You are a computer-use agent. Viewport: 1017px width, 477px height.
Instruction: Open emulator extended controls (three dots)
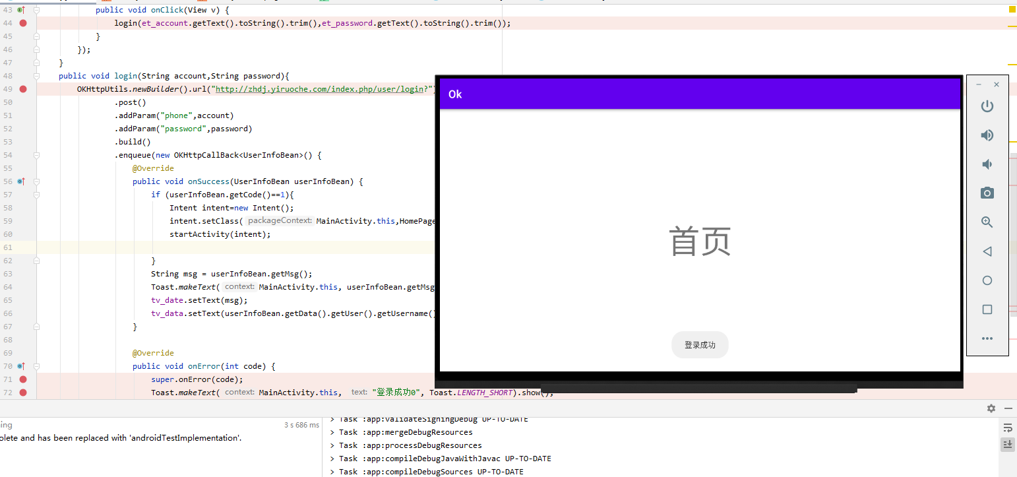[987, 338]
